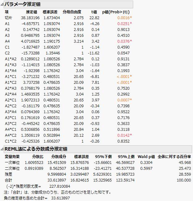
Task: Select the 二次単位 random effect row
Action: coord(12,169)
